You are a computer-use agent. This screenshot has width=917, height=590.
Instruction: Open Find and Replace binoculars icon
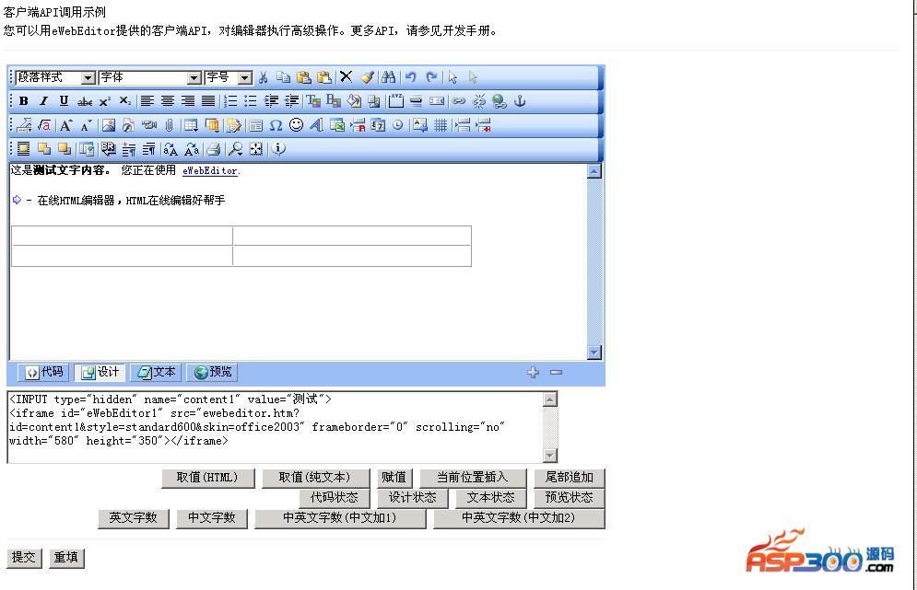388,77
